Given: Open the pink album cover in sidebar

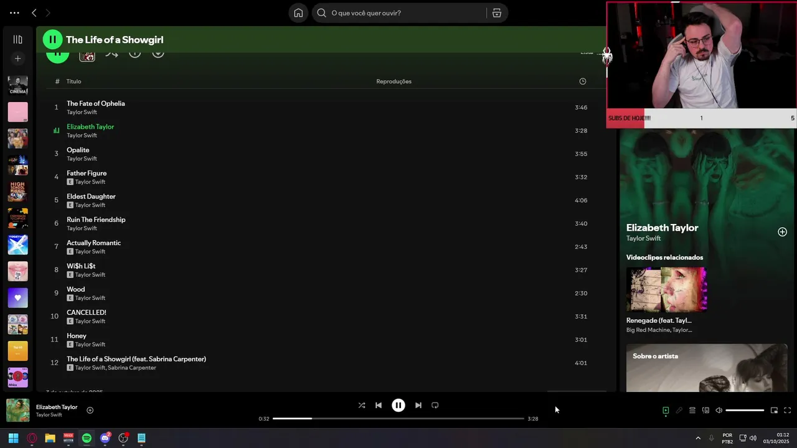Looking at the screenshot, I should 17,112.
